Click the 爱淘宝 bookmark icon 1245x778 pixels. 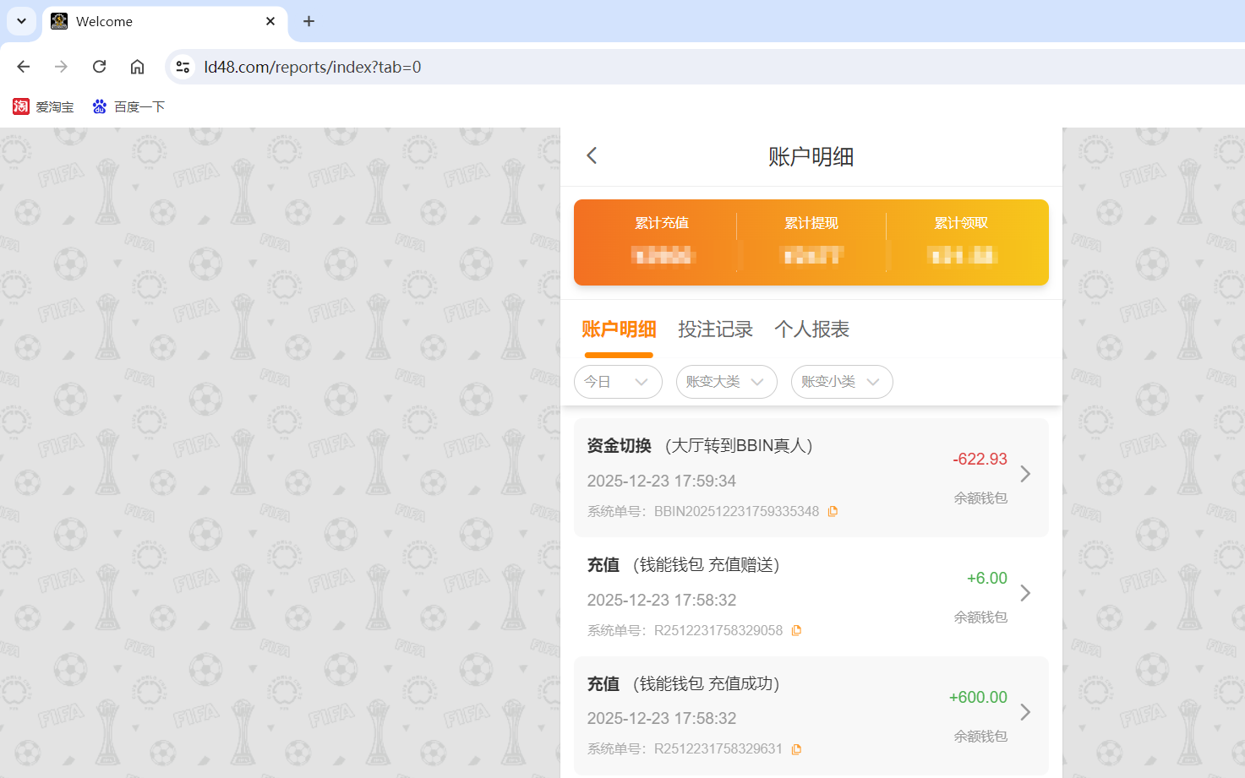point(20,106)
